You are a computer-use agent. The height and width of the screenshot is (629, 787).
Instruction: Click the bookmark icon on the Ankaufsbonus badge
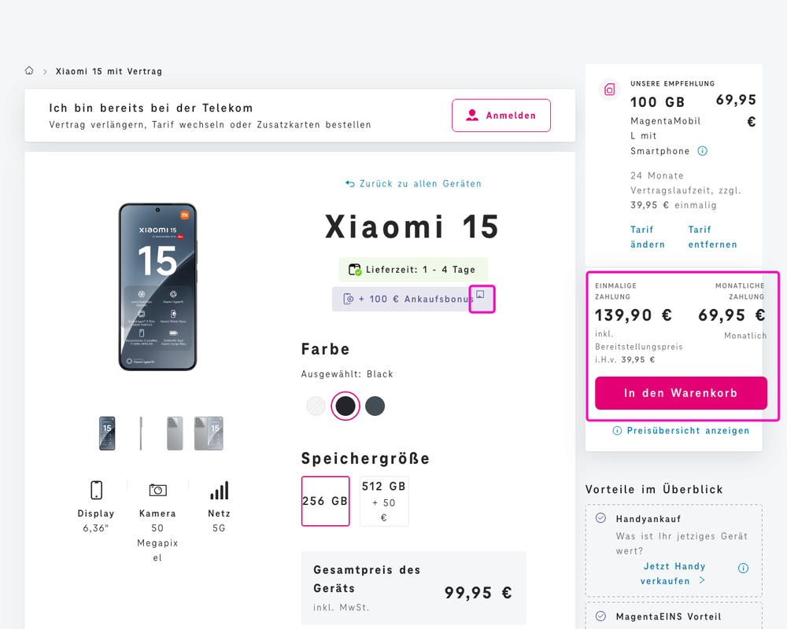pyautogui.click(x=482, y=299)
